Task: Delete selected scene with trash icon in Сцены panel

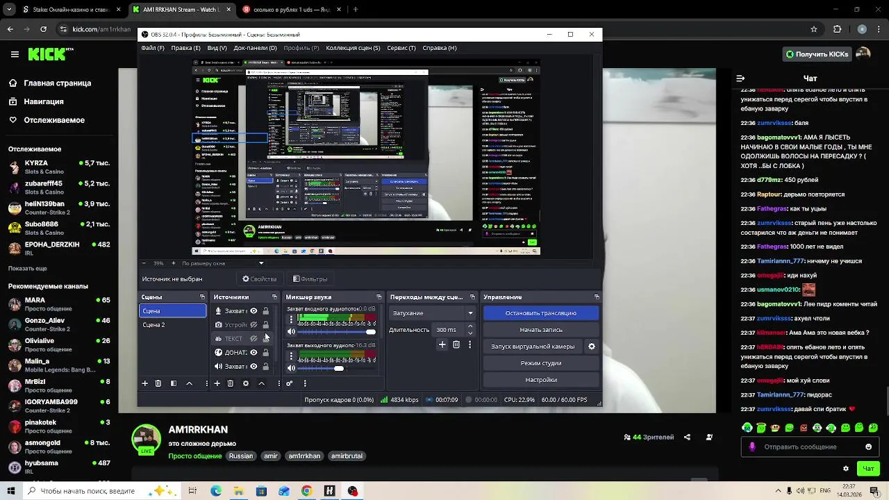Action: pos(158,383)
